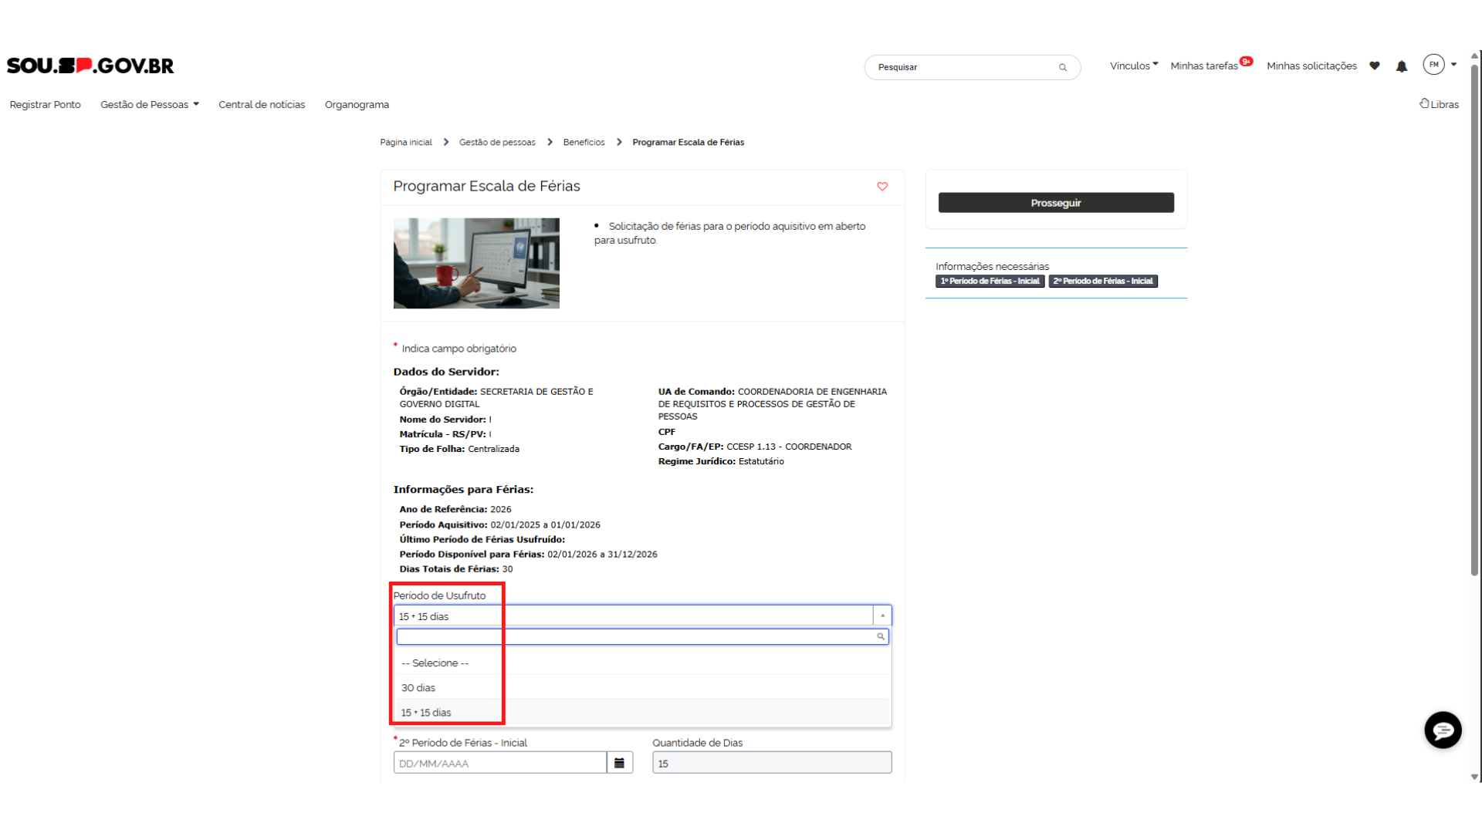Viewport: 1482px width, 833px height.
Task: Open the favorites heart icon in header
Action: (x=1375, y=66)
